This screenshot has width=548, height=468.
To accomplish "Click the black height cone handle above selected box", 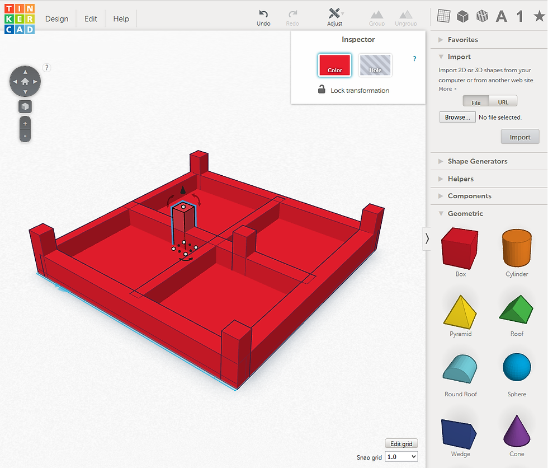I will click(183, 190).
